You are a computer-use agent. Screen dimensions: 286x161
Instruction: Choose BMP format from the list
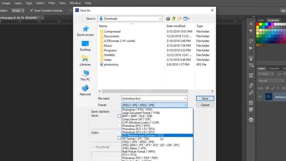[157, 116]
